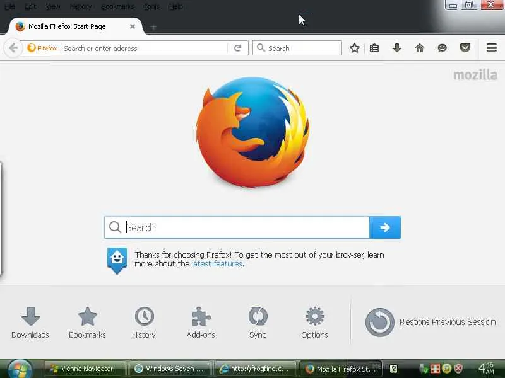Open the Bookmarks menu in menu bar

point(118,6)
